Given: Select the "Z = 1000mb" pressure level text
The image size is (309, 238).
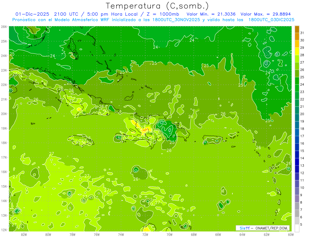Looking at the screenshot, I should (163, 14).
